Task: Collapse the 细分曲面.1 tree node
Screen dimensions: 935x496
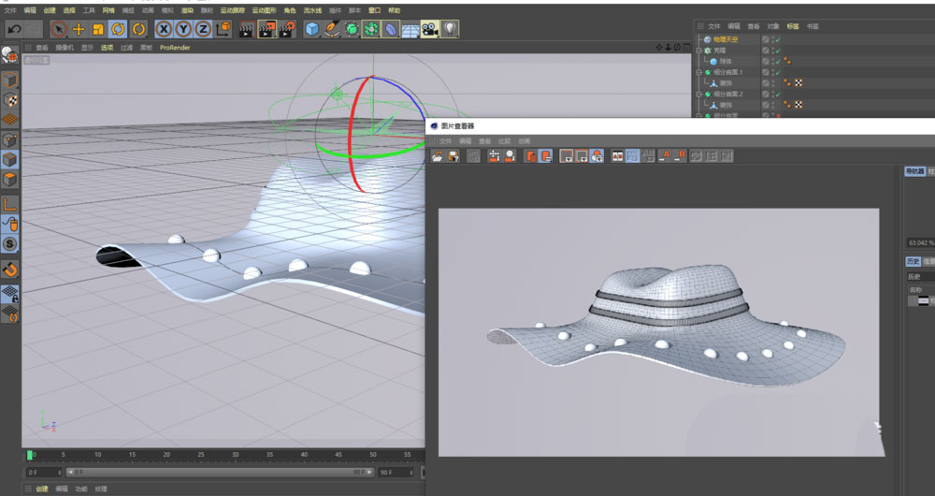Action: [x=698, y=72]
